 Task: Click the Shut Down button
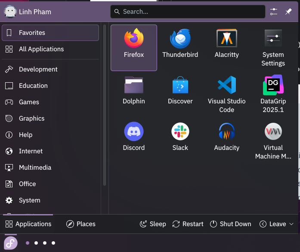pyautogui.click(x=231, y=224)
